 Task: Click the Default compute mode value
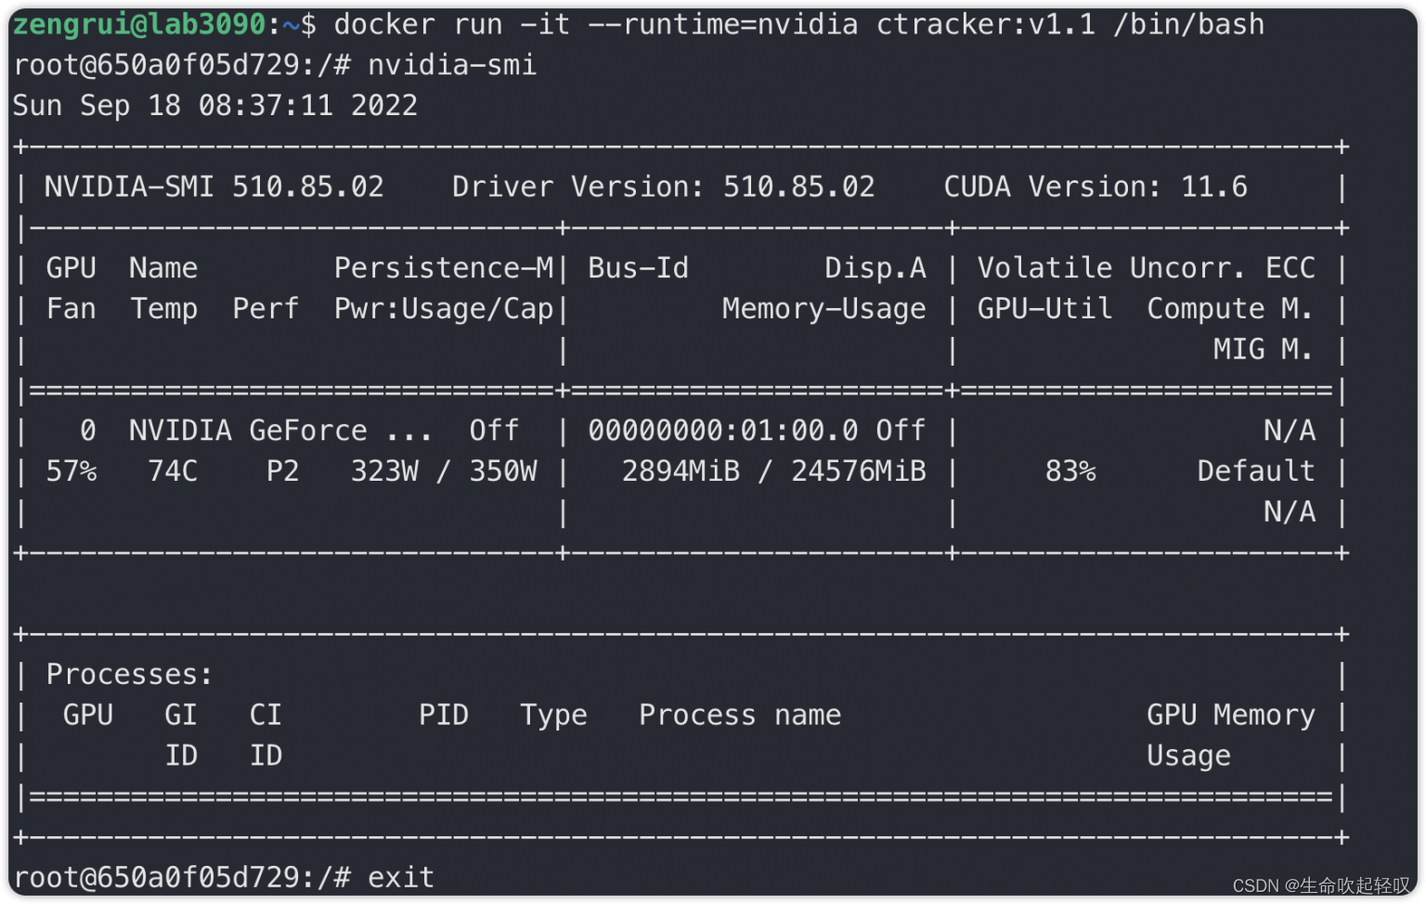(x=1256, y=471)
